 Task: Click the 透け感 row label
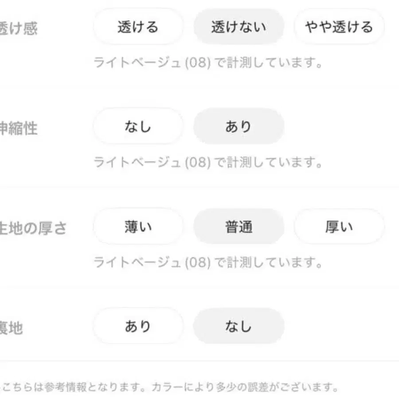click(x=18, y=27)
